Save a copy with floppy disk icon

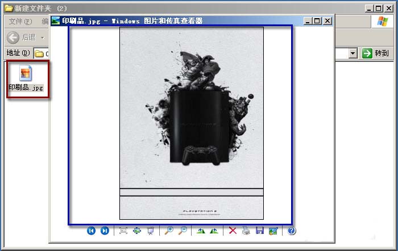point(260,231)
